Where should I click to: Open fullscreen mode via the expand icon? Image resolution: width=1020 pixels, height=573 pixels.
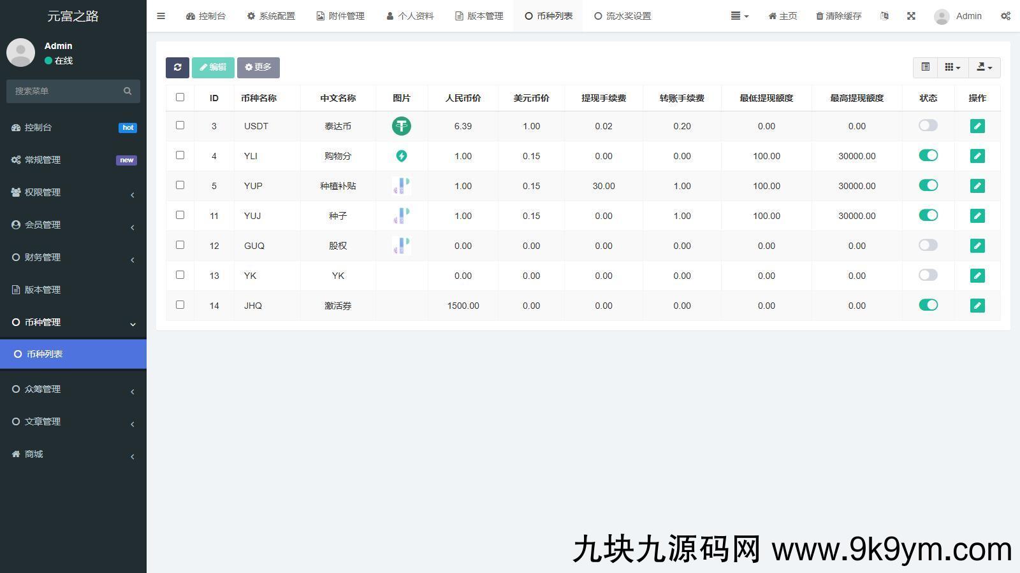coord(911,16)
